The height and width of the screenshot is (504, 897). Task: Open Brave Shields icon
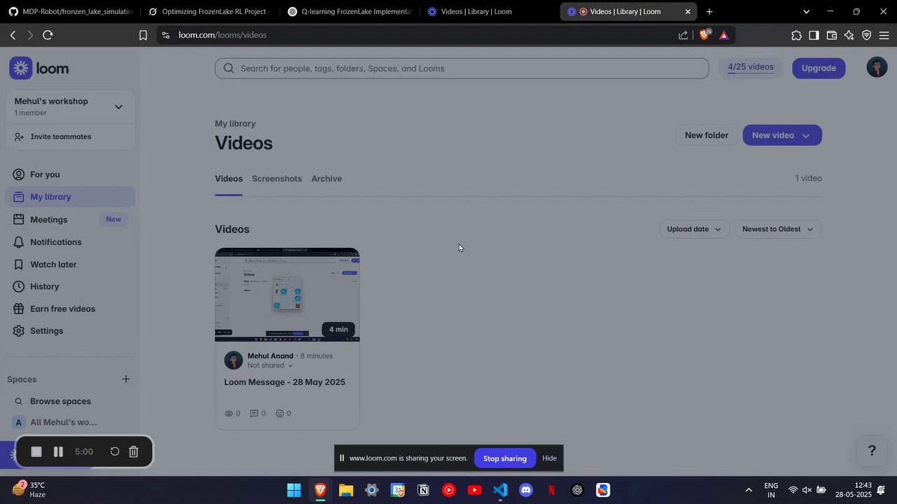(705, 34)
